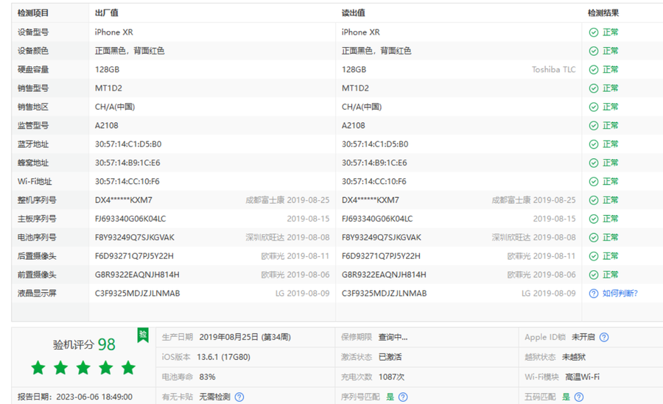This screenshot has height=404, width=663.
Task: Select factory value MT1D2 in 销售型号 row
Action: (x=109, y=88)
